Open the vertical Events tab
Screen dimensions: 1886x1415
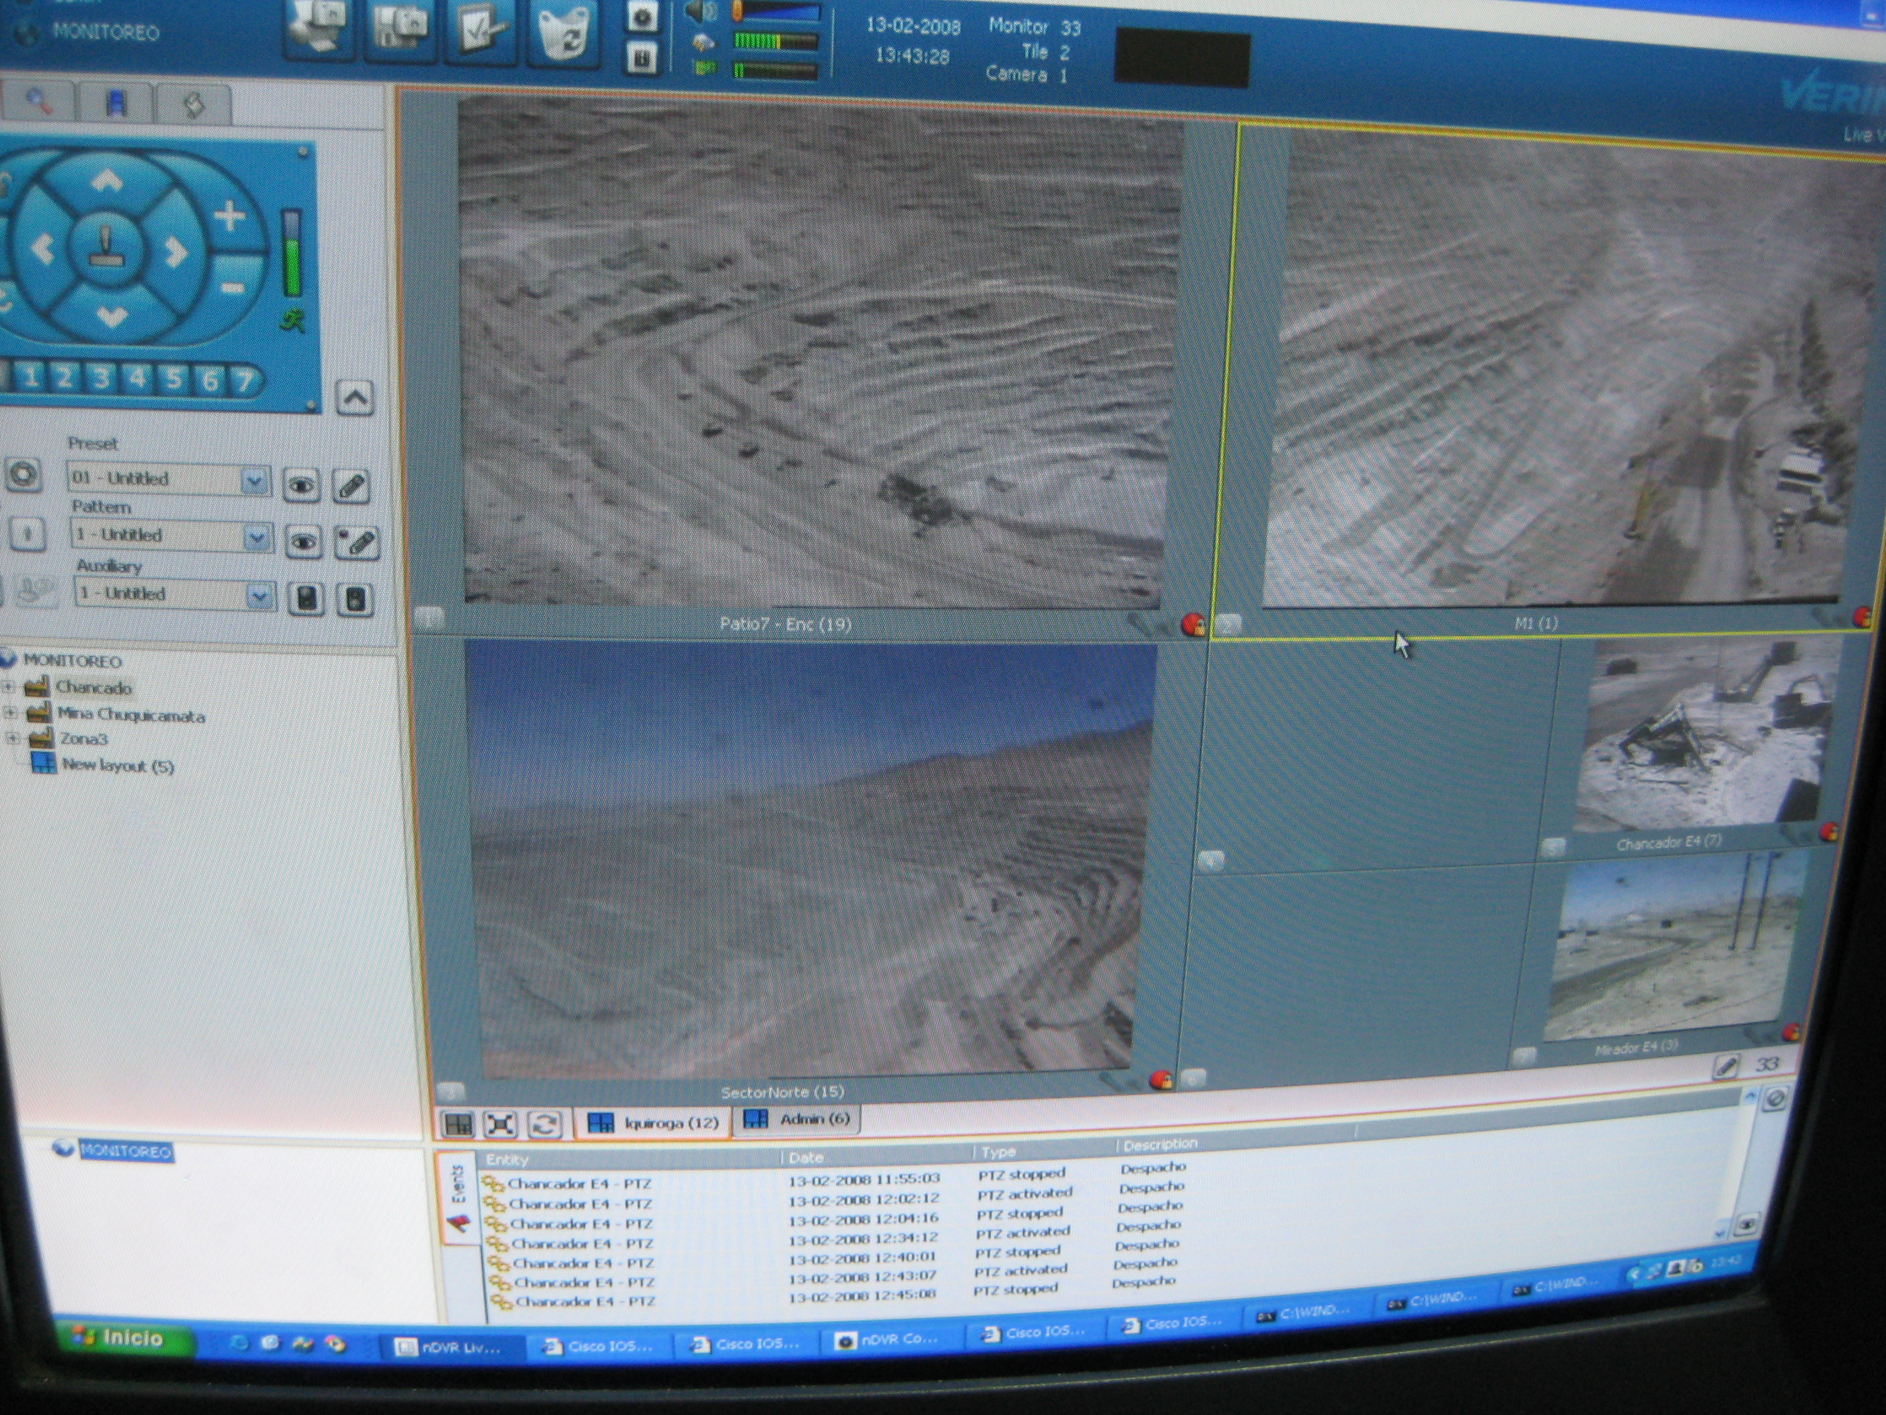click(458, 1198)
